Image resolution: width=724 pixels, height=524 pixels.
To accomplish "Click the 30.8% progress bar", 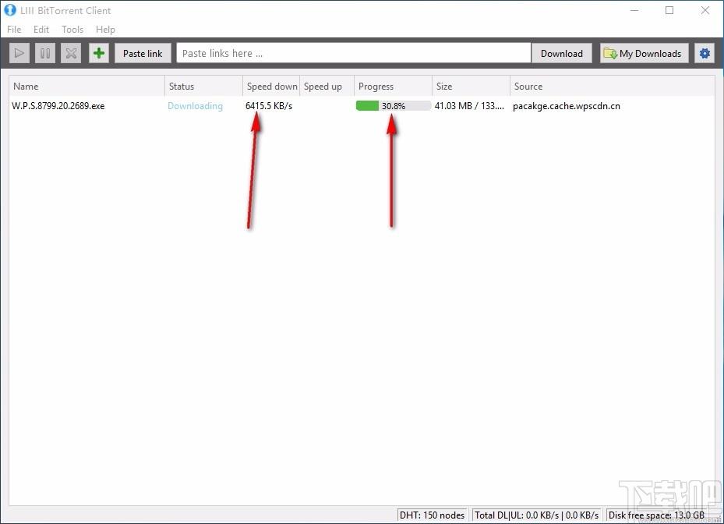I will 393,106.
